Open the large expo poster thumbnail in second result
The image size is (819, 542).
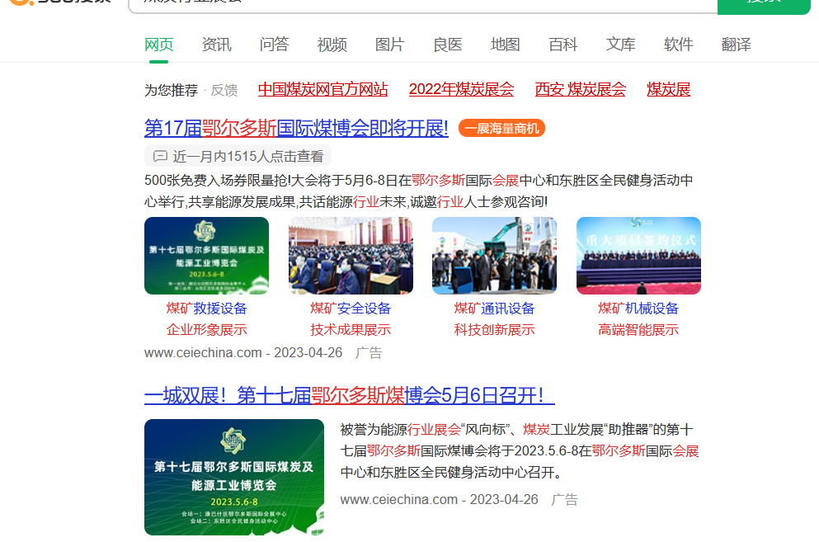(234, 477)
